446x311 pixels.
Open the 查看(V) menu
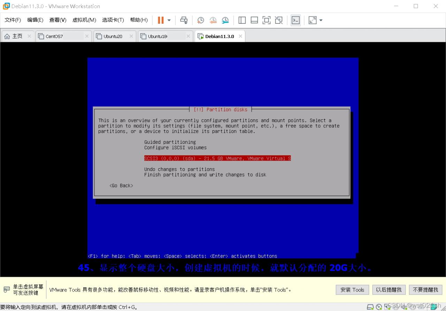coord(58,20)
